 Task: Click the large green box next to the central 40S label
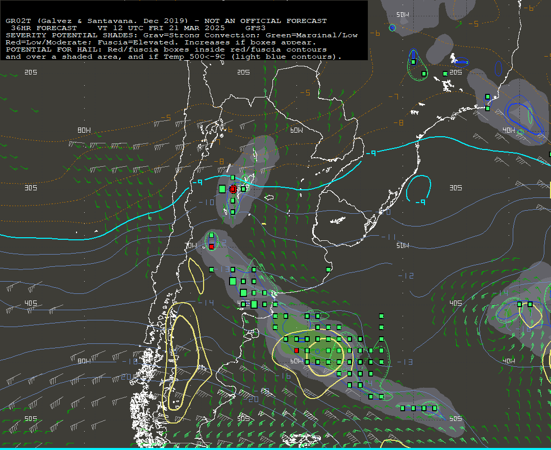tap(254, 304)
